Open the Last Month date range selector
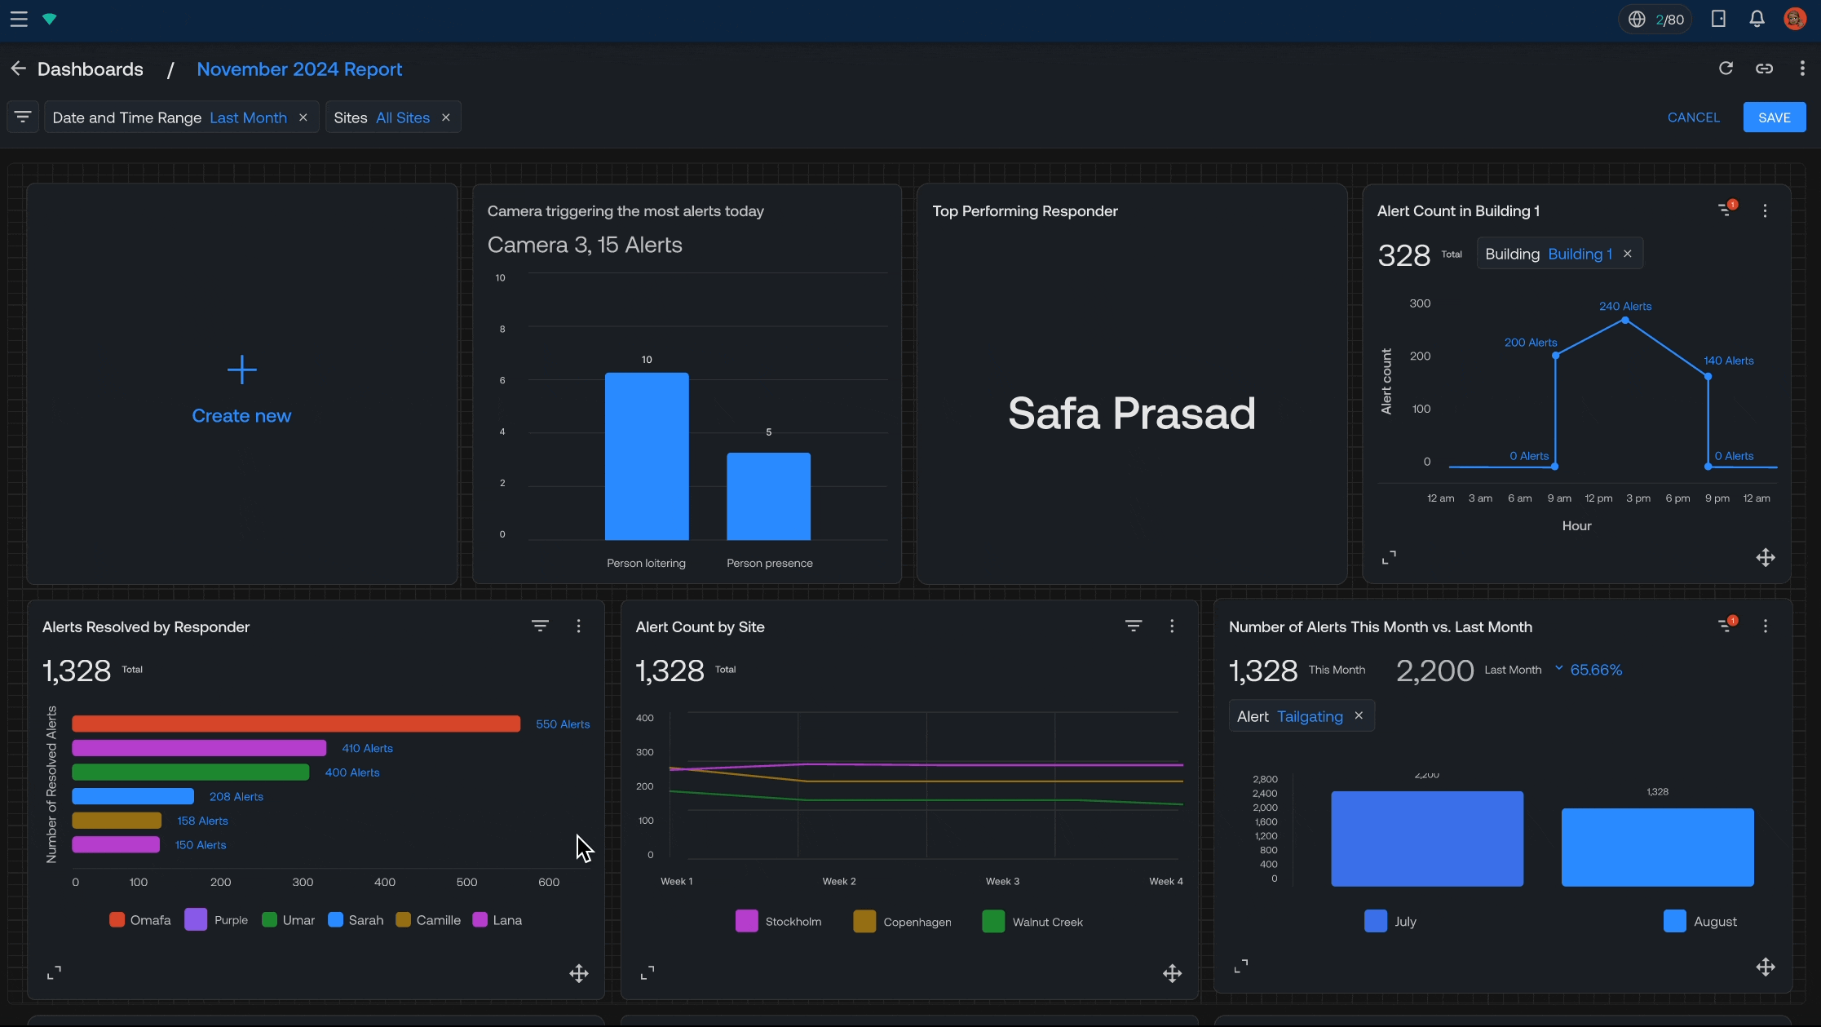 pos(247,117)
